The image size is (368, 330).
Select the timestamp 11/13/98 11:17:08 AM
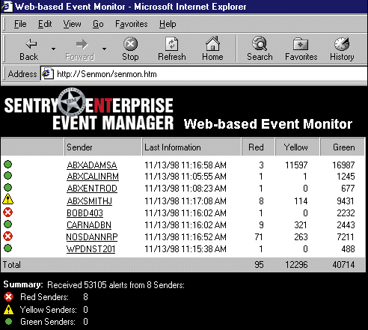point(185,201)
